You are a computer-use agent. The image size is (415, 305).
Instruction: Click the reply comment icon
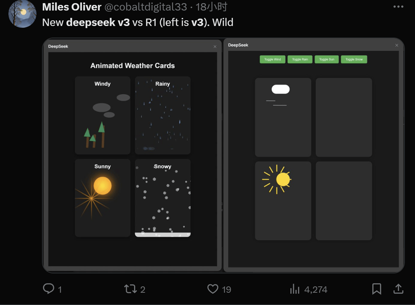(49, 288)
